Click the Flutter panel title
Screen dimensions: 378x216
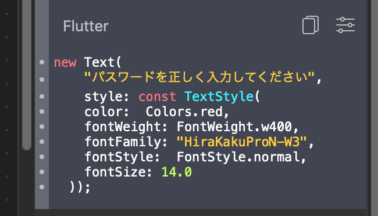coord(86,26)
